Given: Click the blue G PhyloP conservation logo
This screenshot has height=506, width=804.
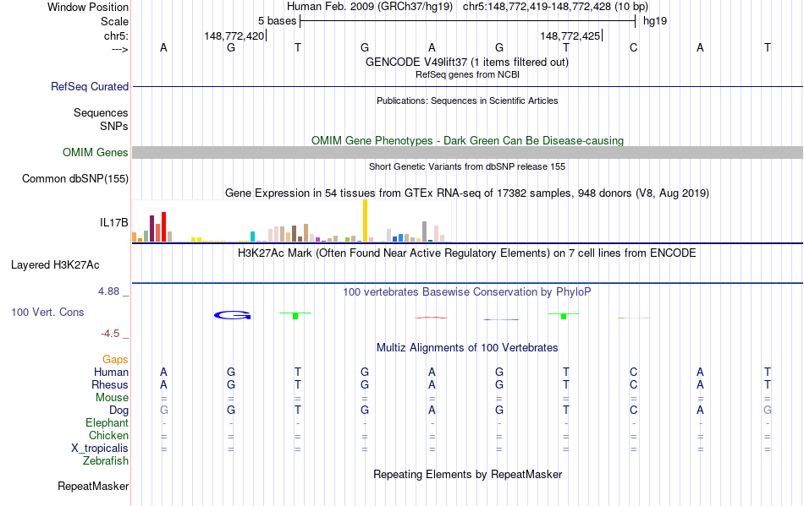Looking at the screenshot, I should click(x=232, y=315).
